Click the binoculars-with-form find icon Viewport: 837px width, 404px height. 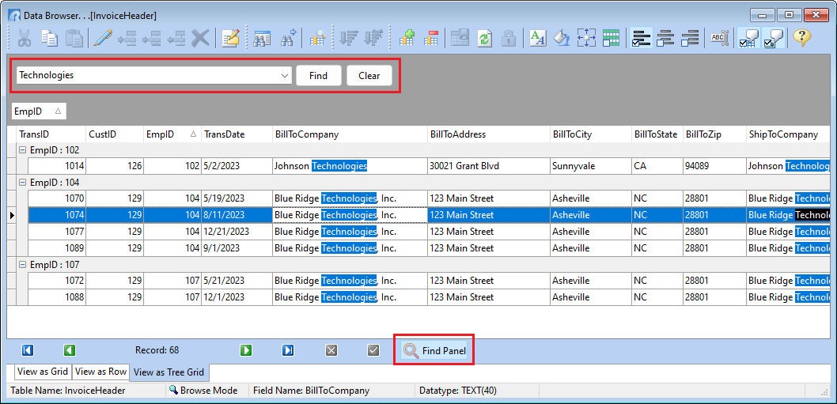click(x=262, y=39)
